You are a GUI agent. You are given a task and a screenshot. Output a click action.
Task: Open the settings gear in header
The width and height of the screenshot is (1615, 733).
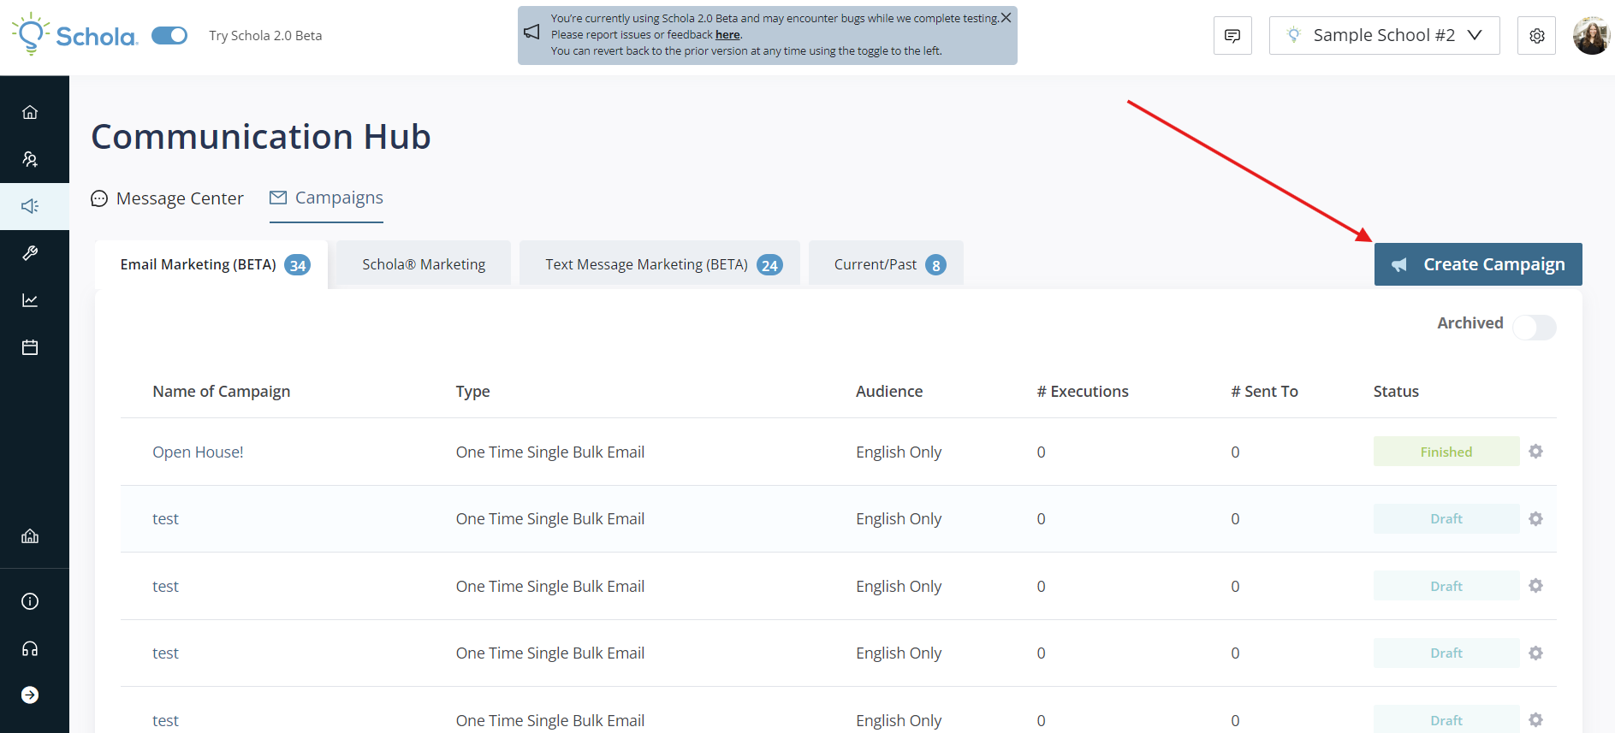tap(1536, 36)
